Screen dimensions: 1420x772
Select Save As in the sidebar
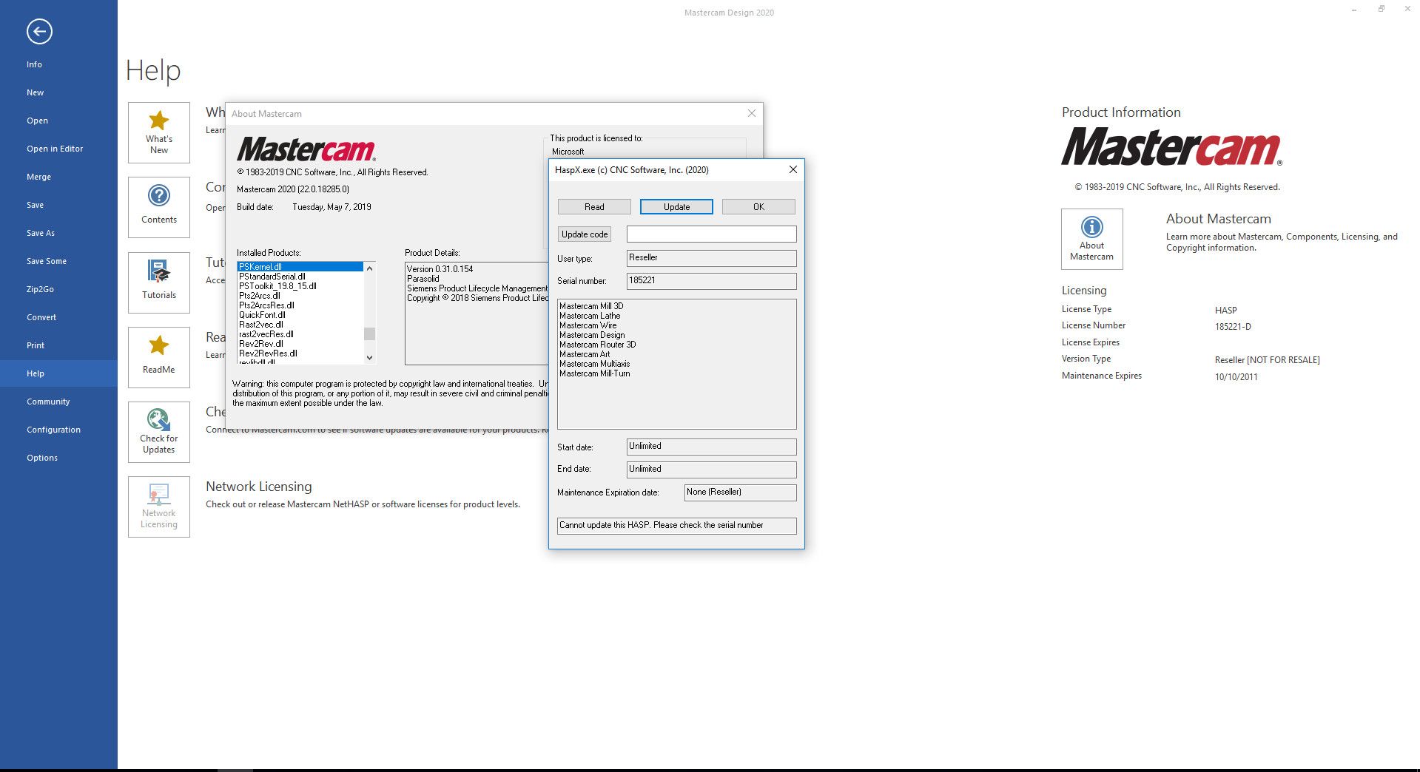pos(41,233)
